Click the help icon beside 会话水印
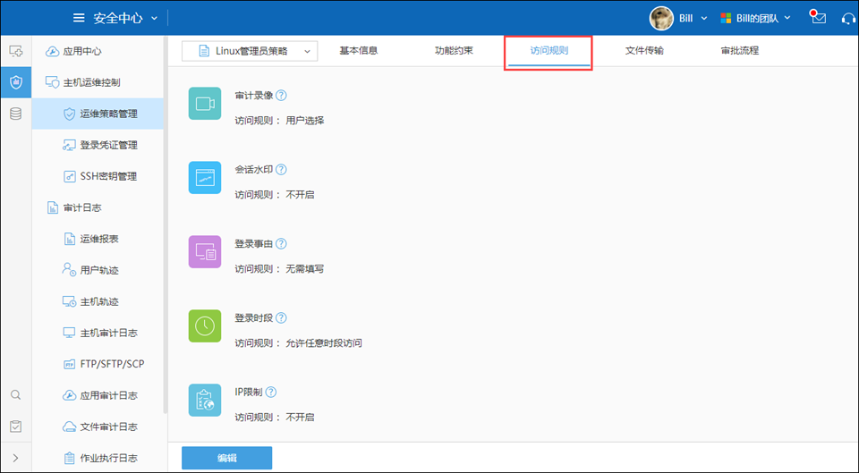The width and height of the screenshot is (859, 473). [x=281, y=170]
